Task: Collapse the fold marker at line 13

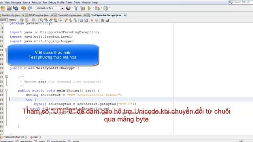Action: pos(6,50)
